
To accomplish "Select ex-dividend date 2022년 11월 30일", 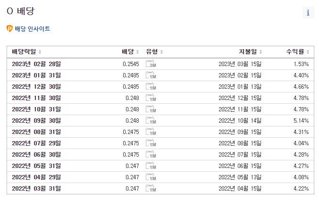I will click(x=36, y=98).
